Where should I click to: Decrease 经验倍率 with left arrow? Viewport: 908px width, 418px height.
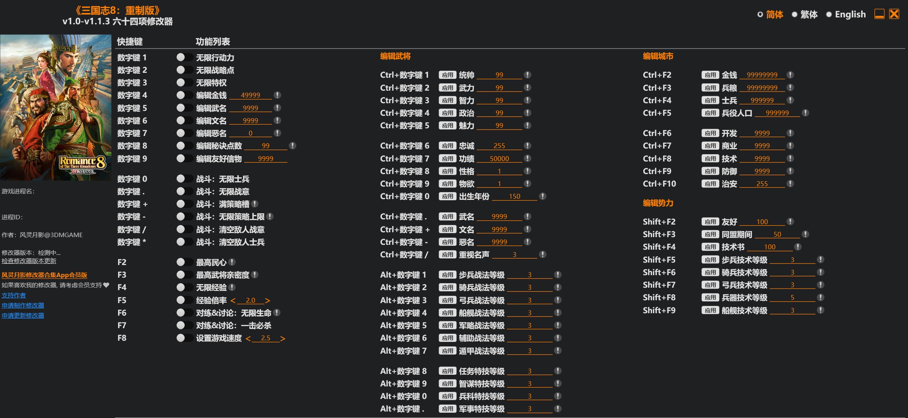click(233, 300)
